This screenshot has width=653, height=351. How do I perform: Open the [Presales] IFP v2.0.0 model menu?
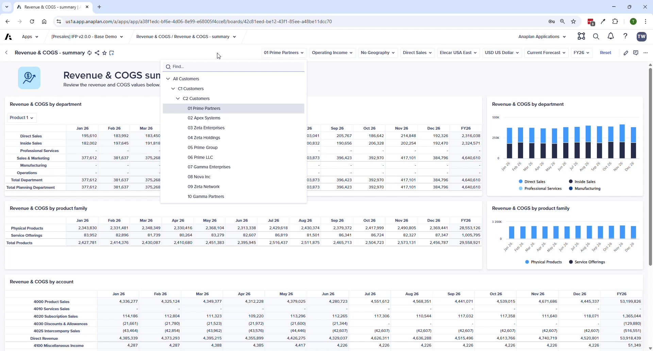tap(87, 36)
